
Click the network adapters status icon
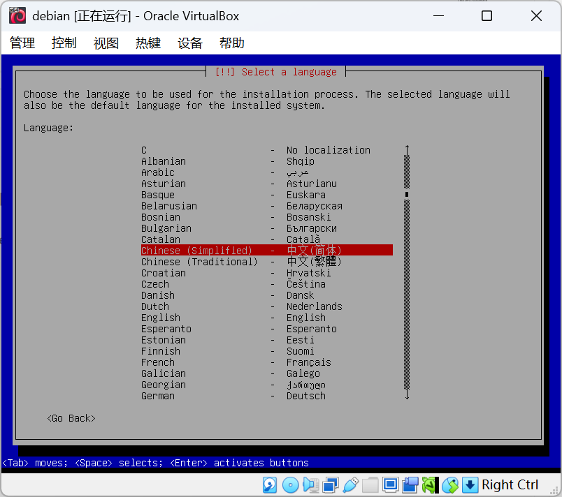(x=331, y=485)
